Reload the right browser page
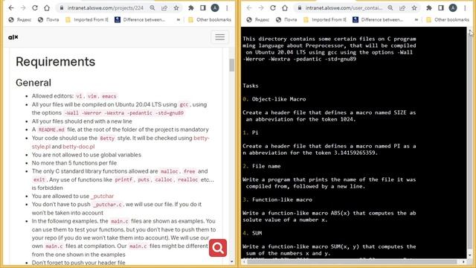 (x=273, y=8)
